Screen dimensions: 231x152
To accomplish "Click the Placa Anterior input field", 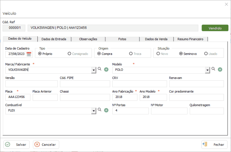I will point(45,97).
